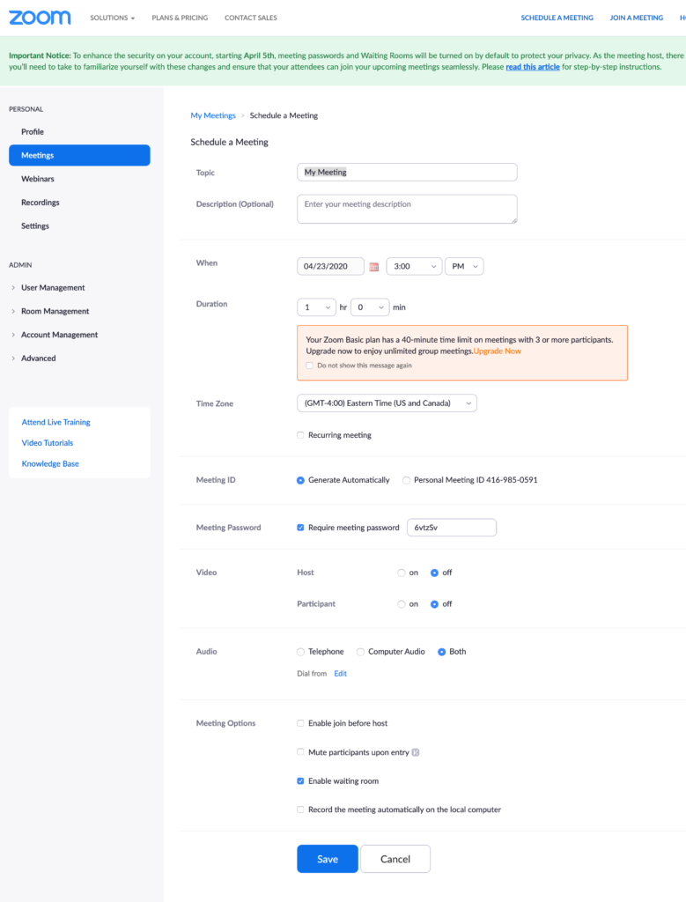Click the date field 04/23/2020
This screenshot has width=686, height=902.
click(330, 266)
